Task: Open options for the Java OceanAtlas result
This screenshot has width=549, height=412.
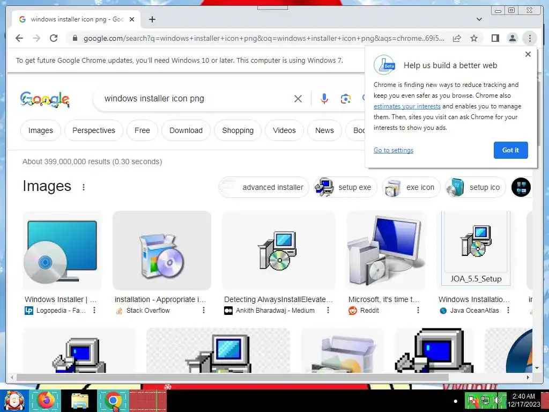Action: pyautogui.click(x=508, y=310)
